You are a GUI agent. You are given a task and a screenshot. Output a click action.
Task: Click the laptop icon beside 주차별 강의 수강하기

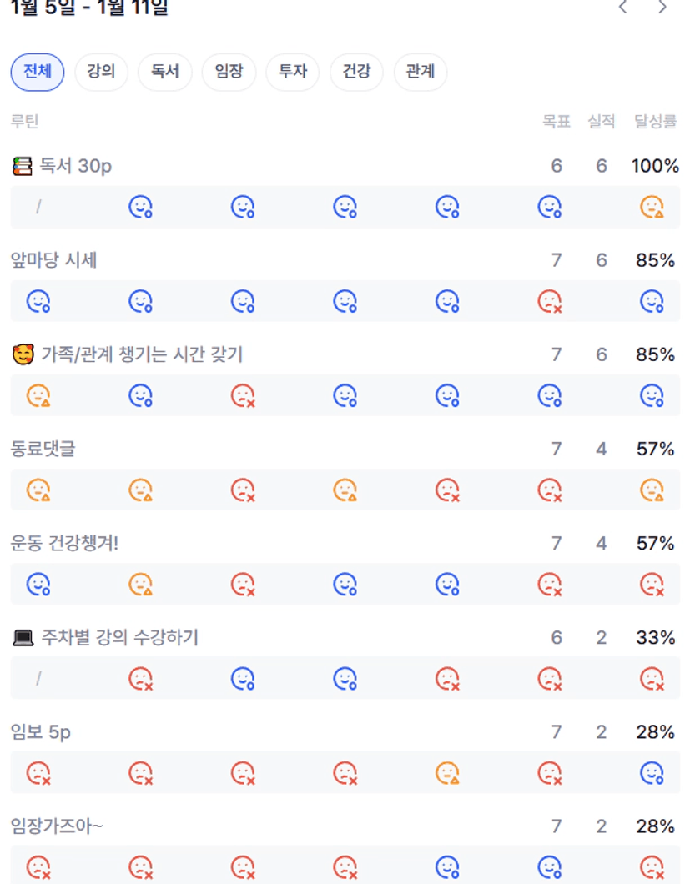(23, 638)
